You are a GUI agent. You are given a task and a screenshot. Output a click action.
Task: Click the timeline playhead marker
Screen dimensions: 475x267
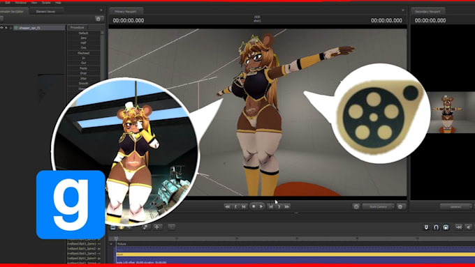click(x=116, y=238)
